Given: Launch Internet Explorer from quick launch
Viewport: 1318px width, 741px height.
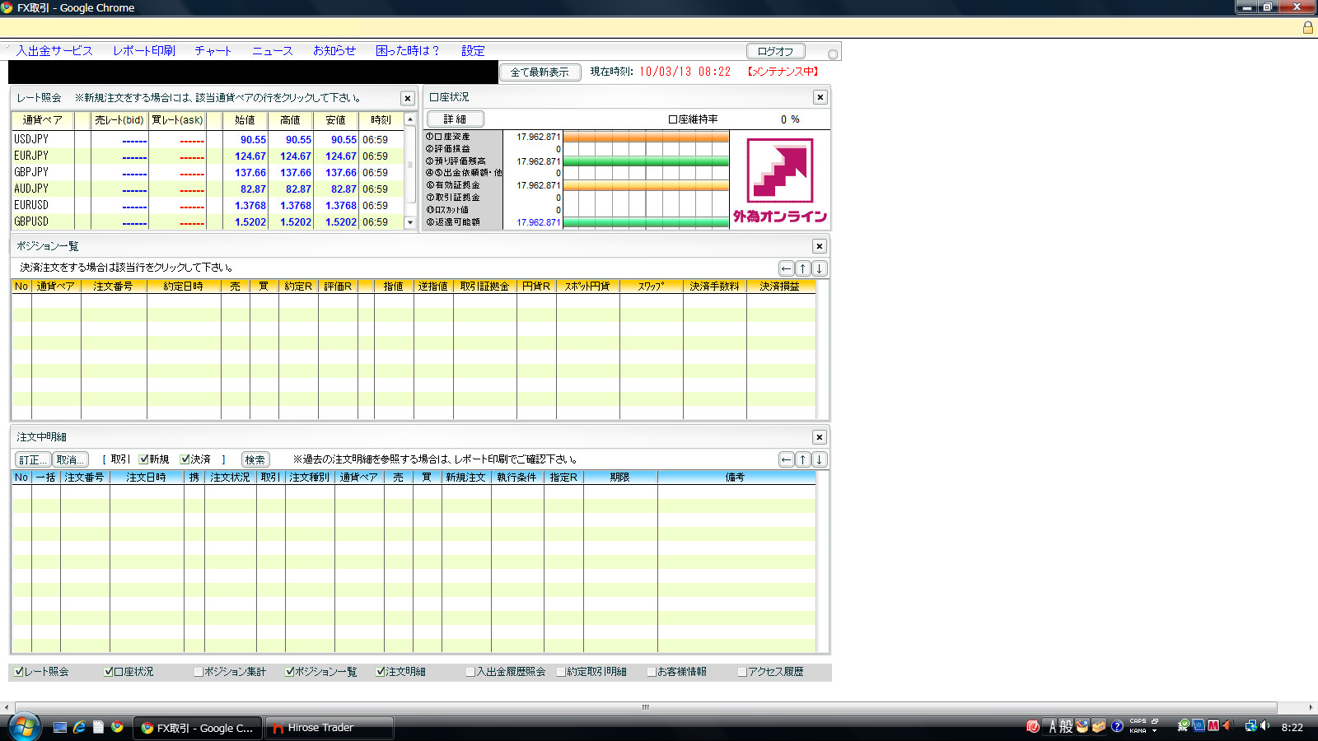Looking at the screenshot, I should 79,727.
